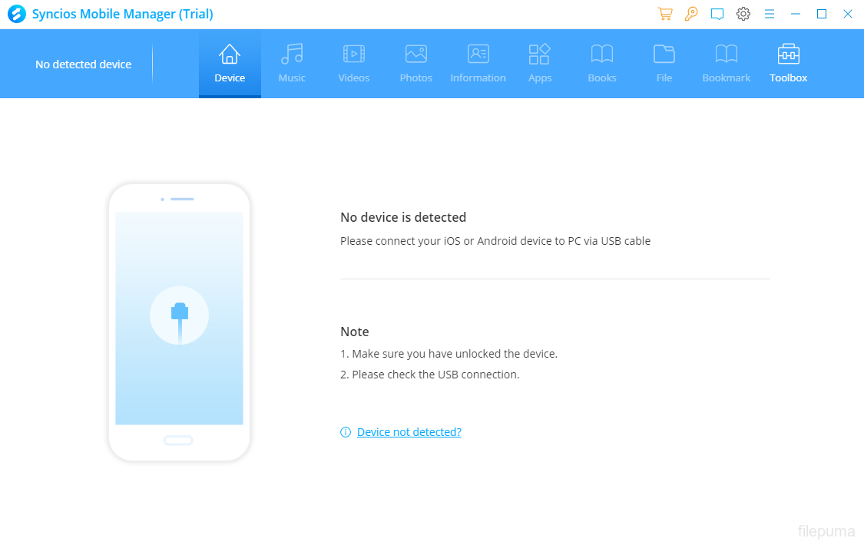The width and height of the screenshot is (864, 548).
Task: Open the feedback chat bubble icon
Action: tap(717, 14)
